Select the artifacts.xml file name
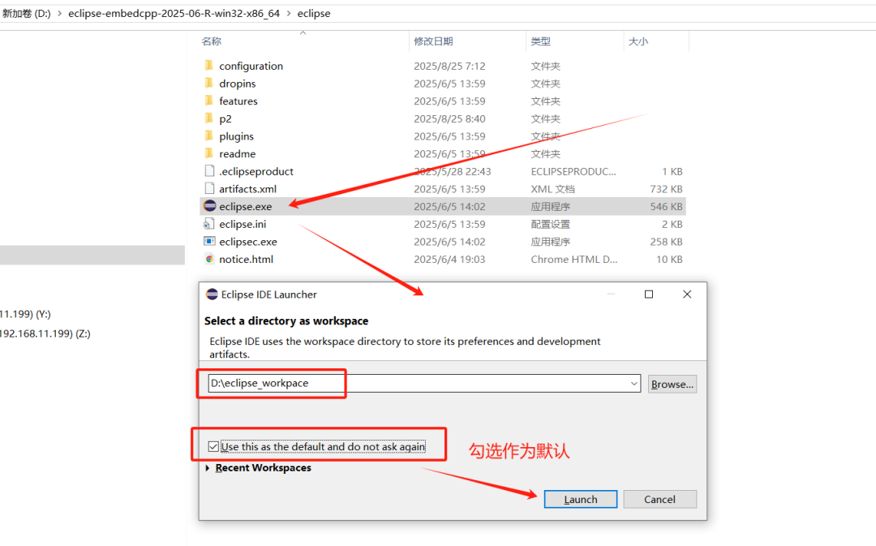This screenshot has height=546, width=876. tap(247, 189)
